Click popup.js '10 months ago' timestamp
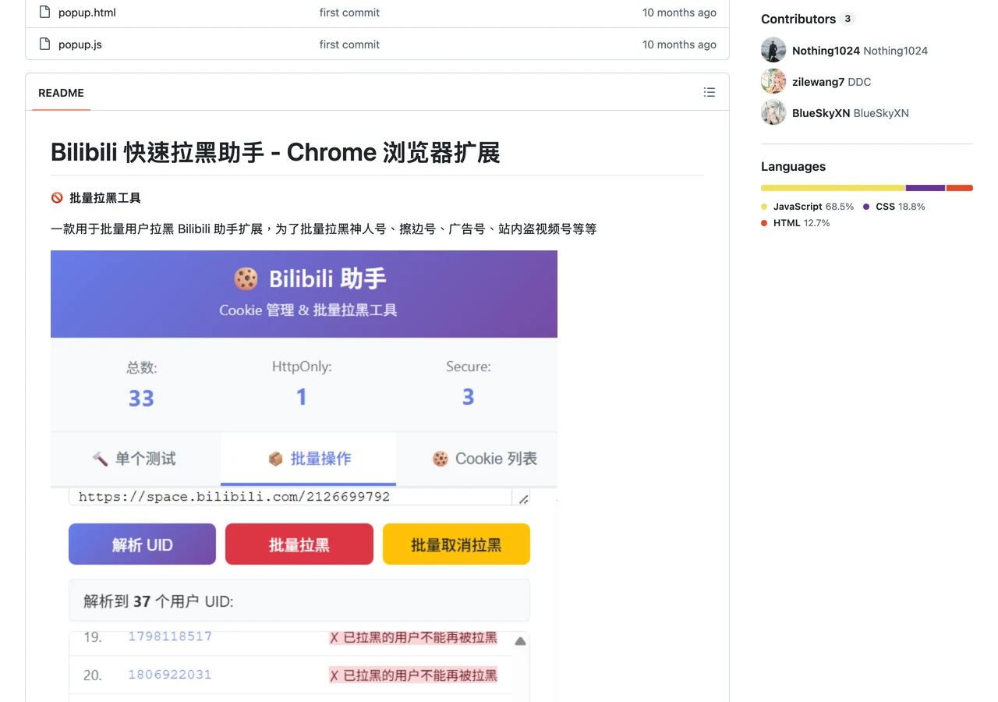 click(679, 44)
